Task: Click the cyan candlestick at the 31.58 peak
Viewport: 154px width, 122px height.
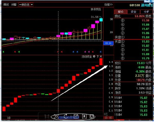Action: click(101, 19)
